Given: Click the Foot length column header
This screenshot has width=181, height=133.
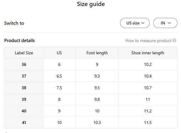Looking at the screenshot, I should tap(97, 53).
